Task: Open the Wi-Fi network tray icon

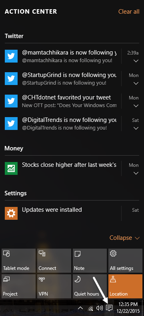Action: [91, 308]
